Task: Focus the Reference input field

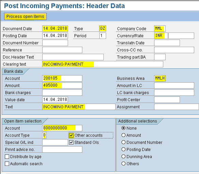Action: click(x=62, y=50)
